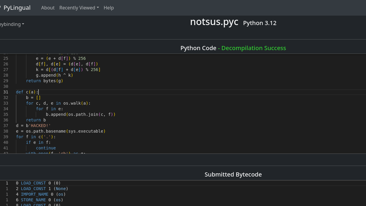Open the Help page
Screen dimensions: 366x206
point(109,8)
